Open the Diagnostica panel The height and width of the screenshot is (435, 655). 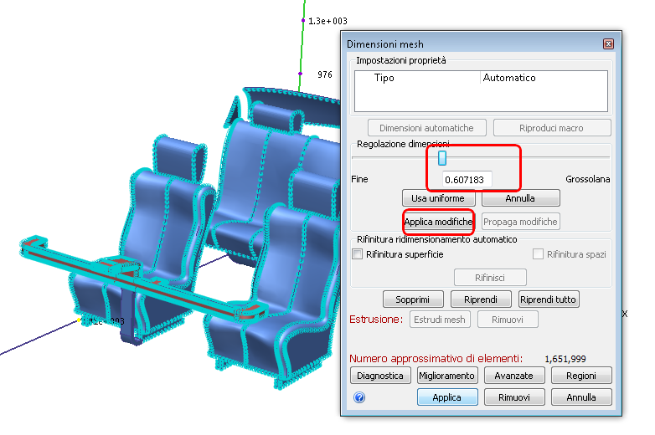[380, 376]
